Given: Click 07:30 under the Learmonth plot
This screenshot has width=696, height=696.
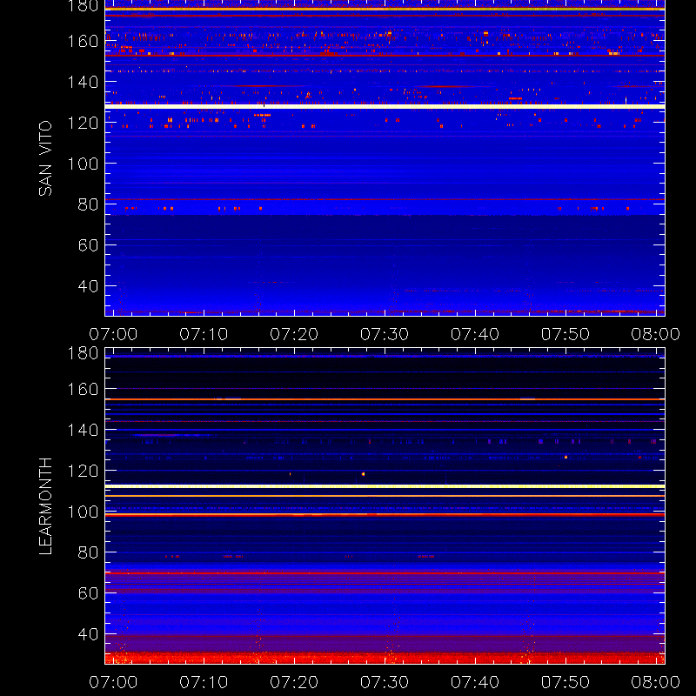Looking at the screenshot, I should click(x=385, y=682).
